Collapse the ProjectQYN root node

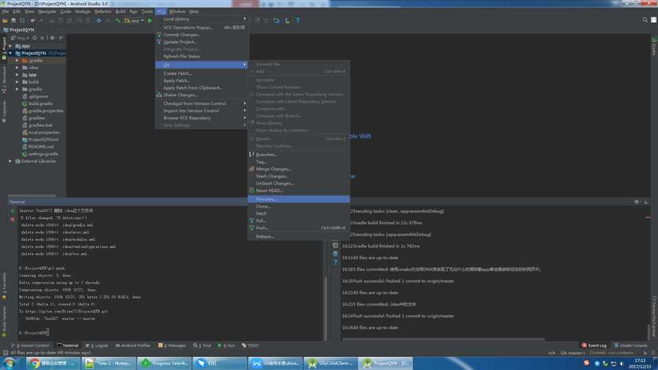[x=10, y=53]
